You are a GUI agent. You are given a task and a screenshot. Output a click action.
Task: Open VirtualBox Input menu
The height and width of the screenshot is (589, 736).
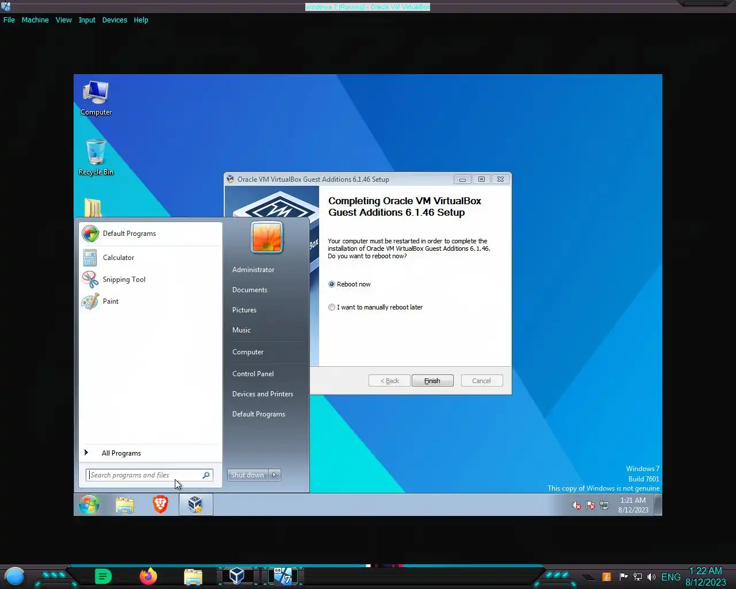tap(87, 20)
